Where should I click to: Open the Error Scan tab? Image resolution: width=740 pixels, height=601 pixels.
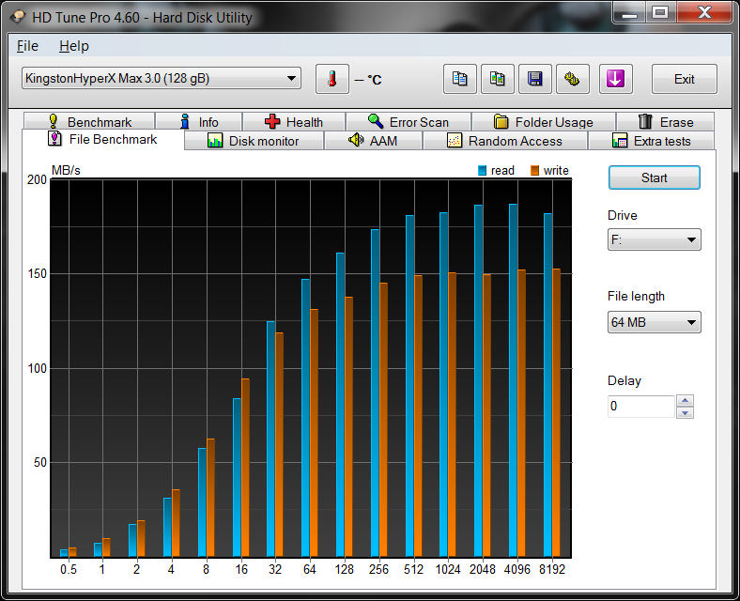coord(408,122)
